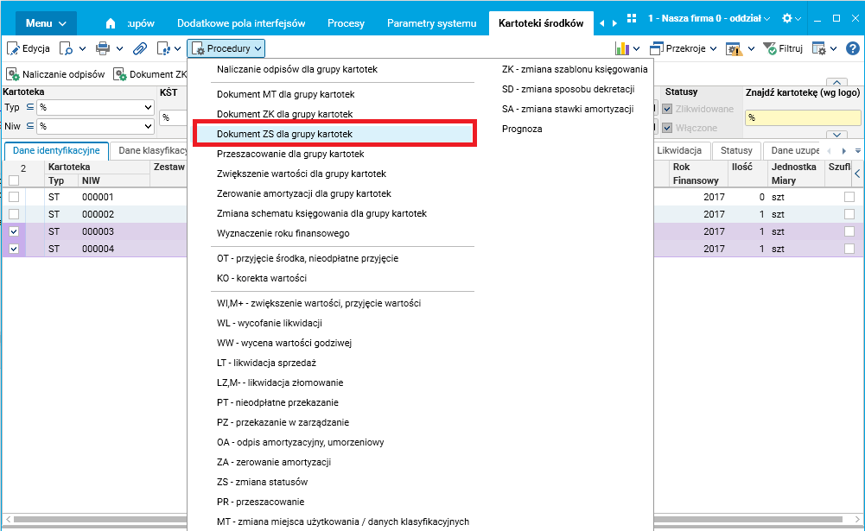Viewport: 865px width, 531px height.
Task: Open the Statusy tab
Action: click(x=736, y=150)
